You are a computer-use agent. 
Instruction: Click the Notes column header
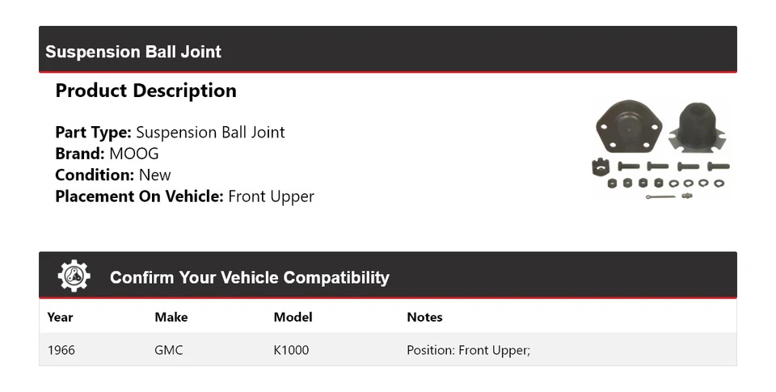click(424, 317)
